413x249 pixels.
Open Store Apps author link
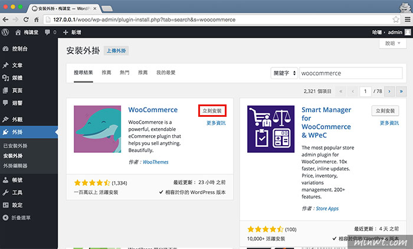(327, 208)
